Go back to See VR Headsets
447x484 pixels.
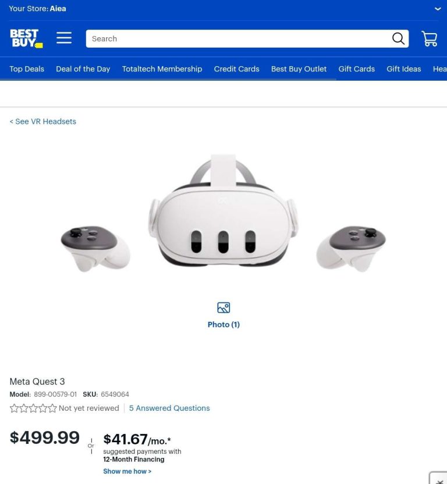pos(42,121)
